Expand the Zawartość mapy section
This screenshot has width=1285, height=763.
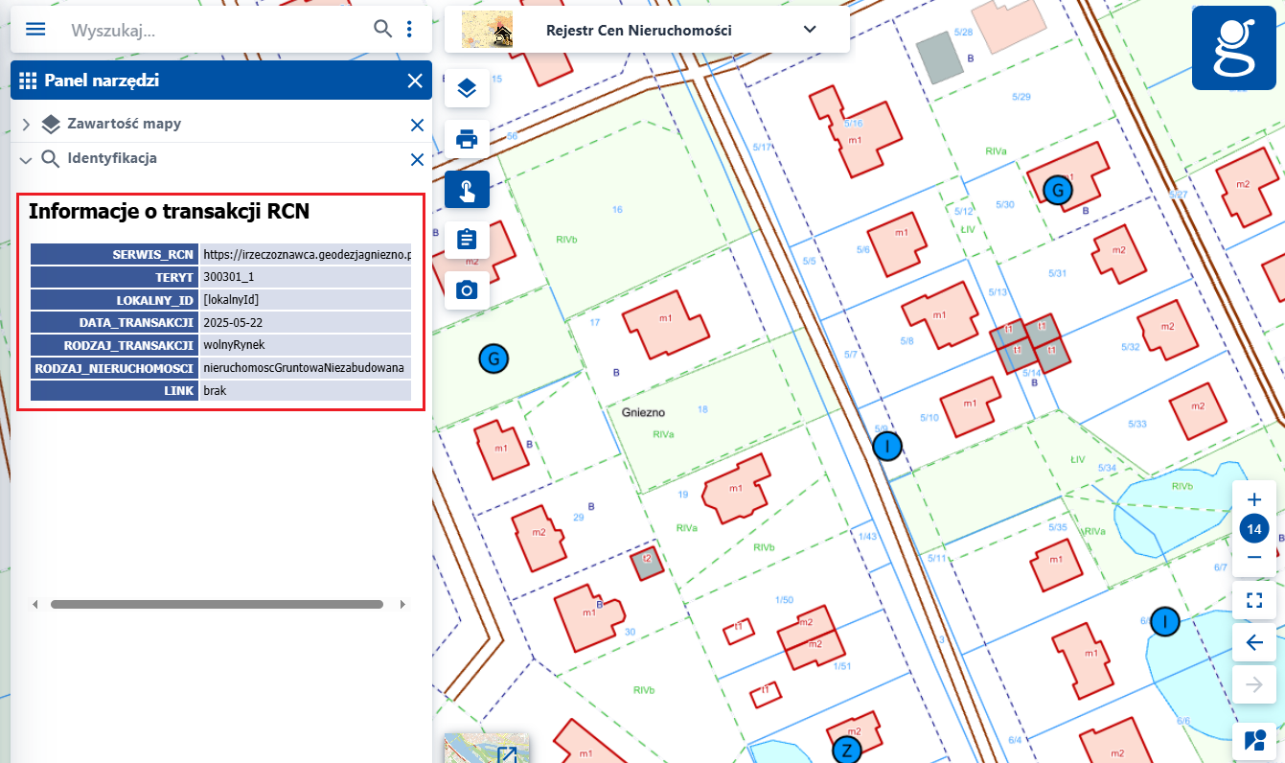26,125
